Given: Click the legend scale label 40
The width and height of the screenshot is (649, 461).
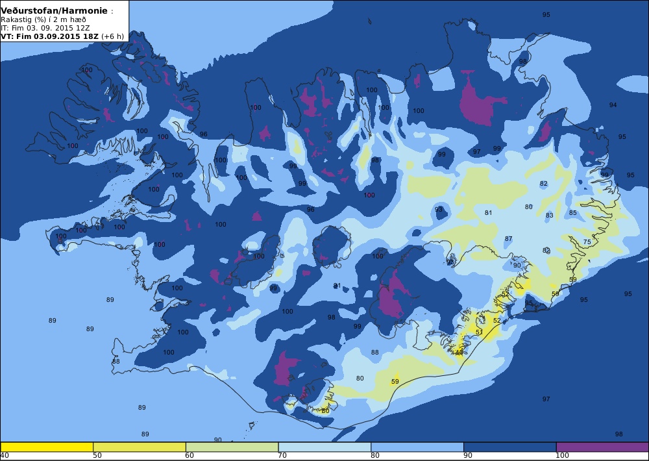Looking at the screenshot, I should click(x=5, y=456).
